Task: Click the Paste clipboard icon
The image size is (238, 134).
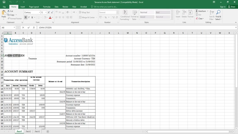Action: pos(4,13)
